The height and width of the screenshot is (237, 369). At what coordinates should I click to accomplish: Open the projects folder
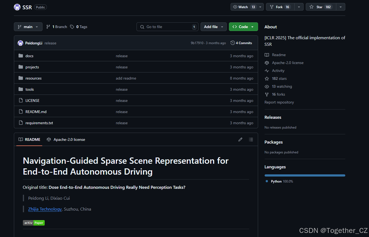pyautogui.click(x=32, y=67)
